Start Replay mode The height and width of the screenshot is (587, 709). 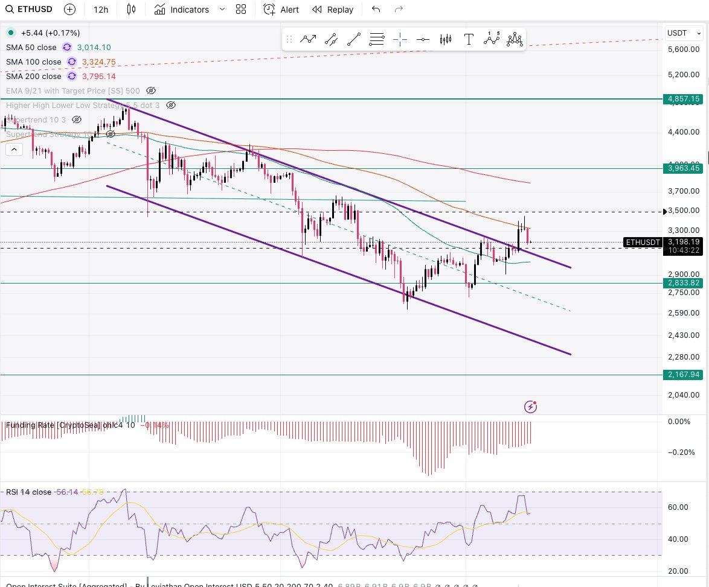pos(332,10)
